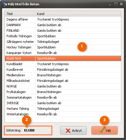Image resolution: width=126 pixels, height=140 pixels.
Task: Sort list by the Titel column header
Action: pyautogui.click(x=20, y=14)
